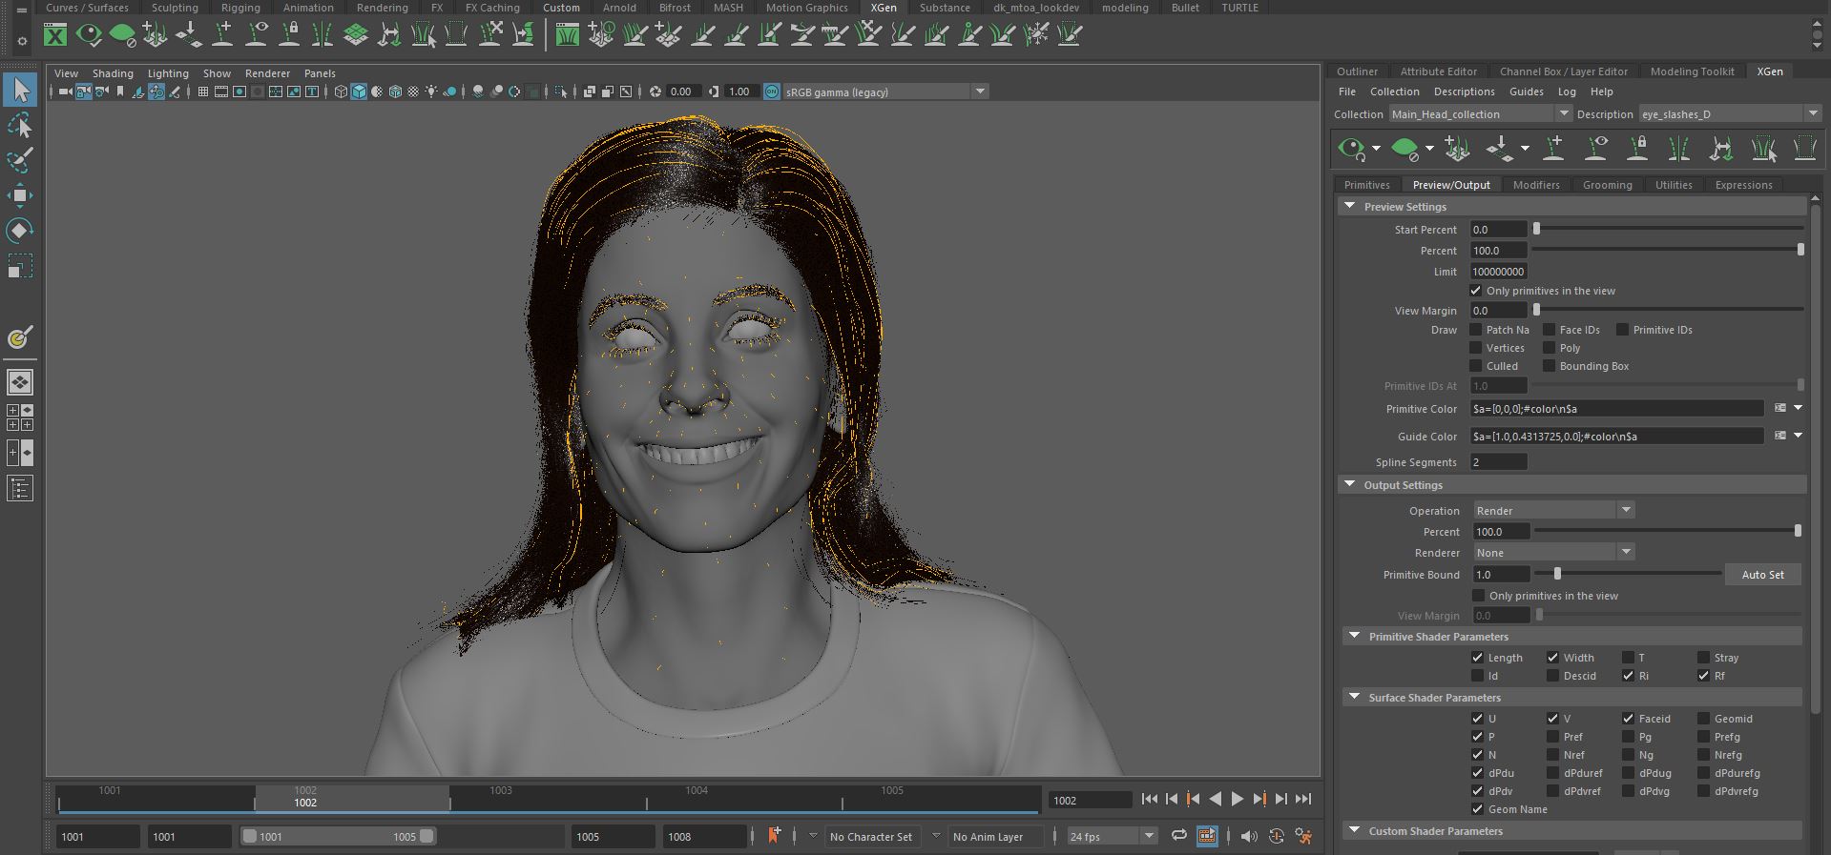Screen dimensions: 1831x855
Task: Open the Description dropdown eye_slashes_D
Action: [1730, 113]
